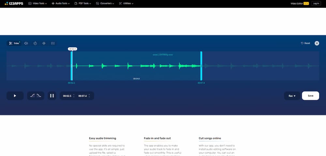Open the Equalizer sliders tool

pyautogui.click(x=53, y=43)
